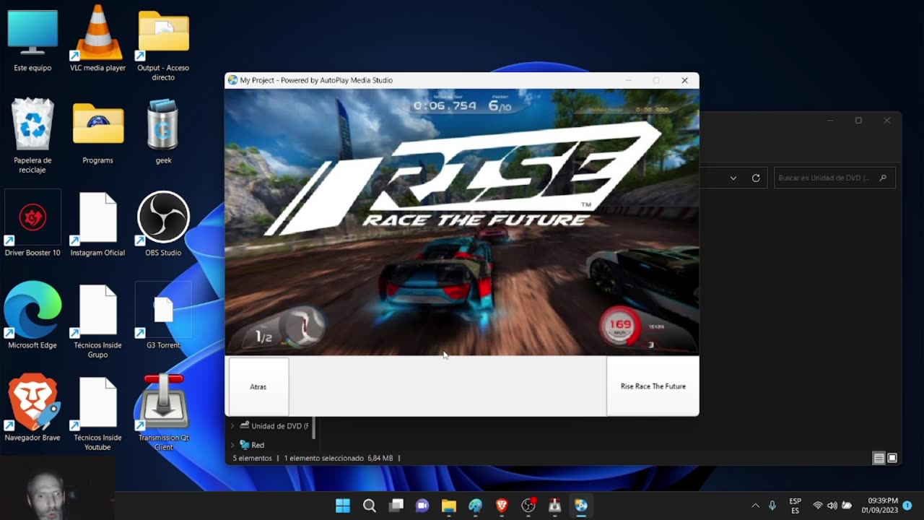
Task: Launch Navegador Brave desktop shortcut
Action: click(x=32, y=408)
